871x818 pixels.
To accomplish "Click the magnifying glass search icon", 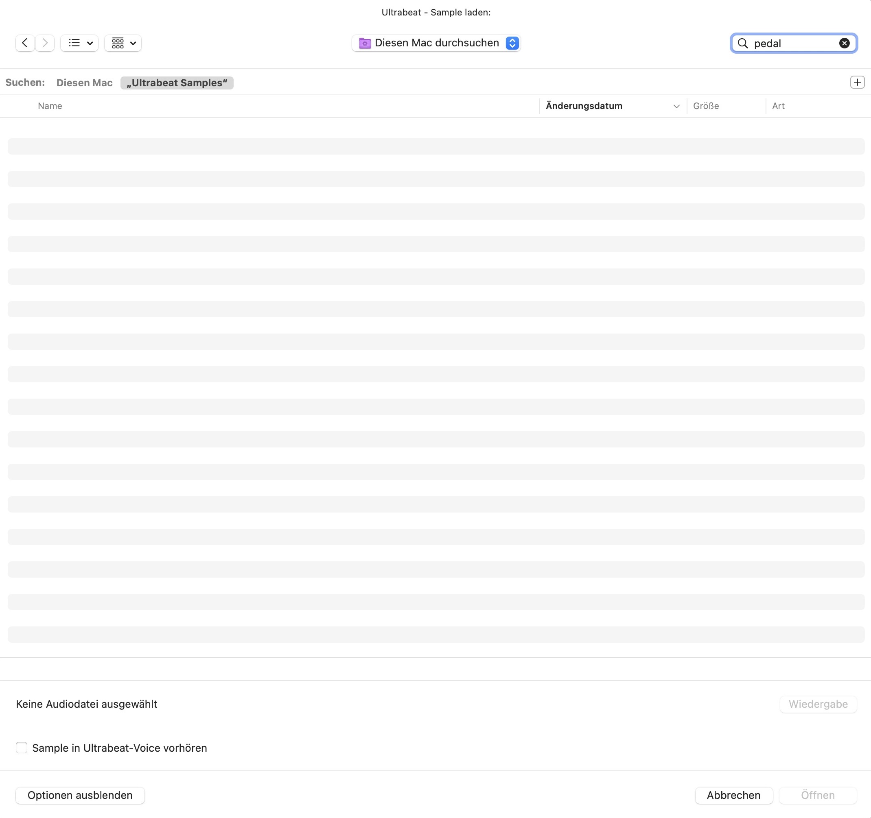I will (x=743, y=43).
